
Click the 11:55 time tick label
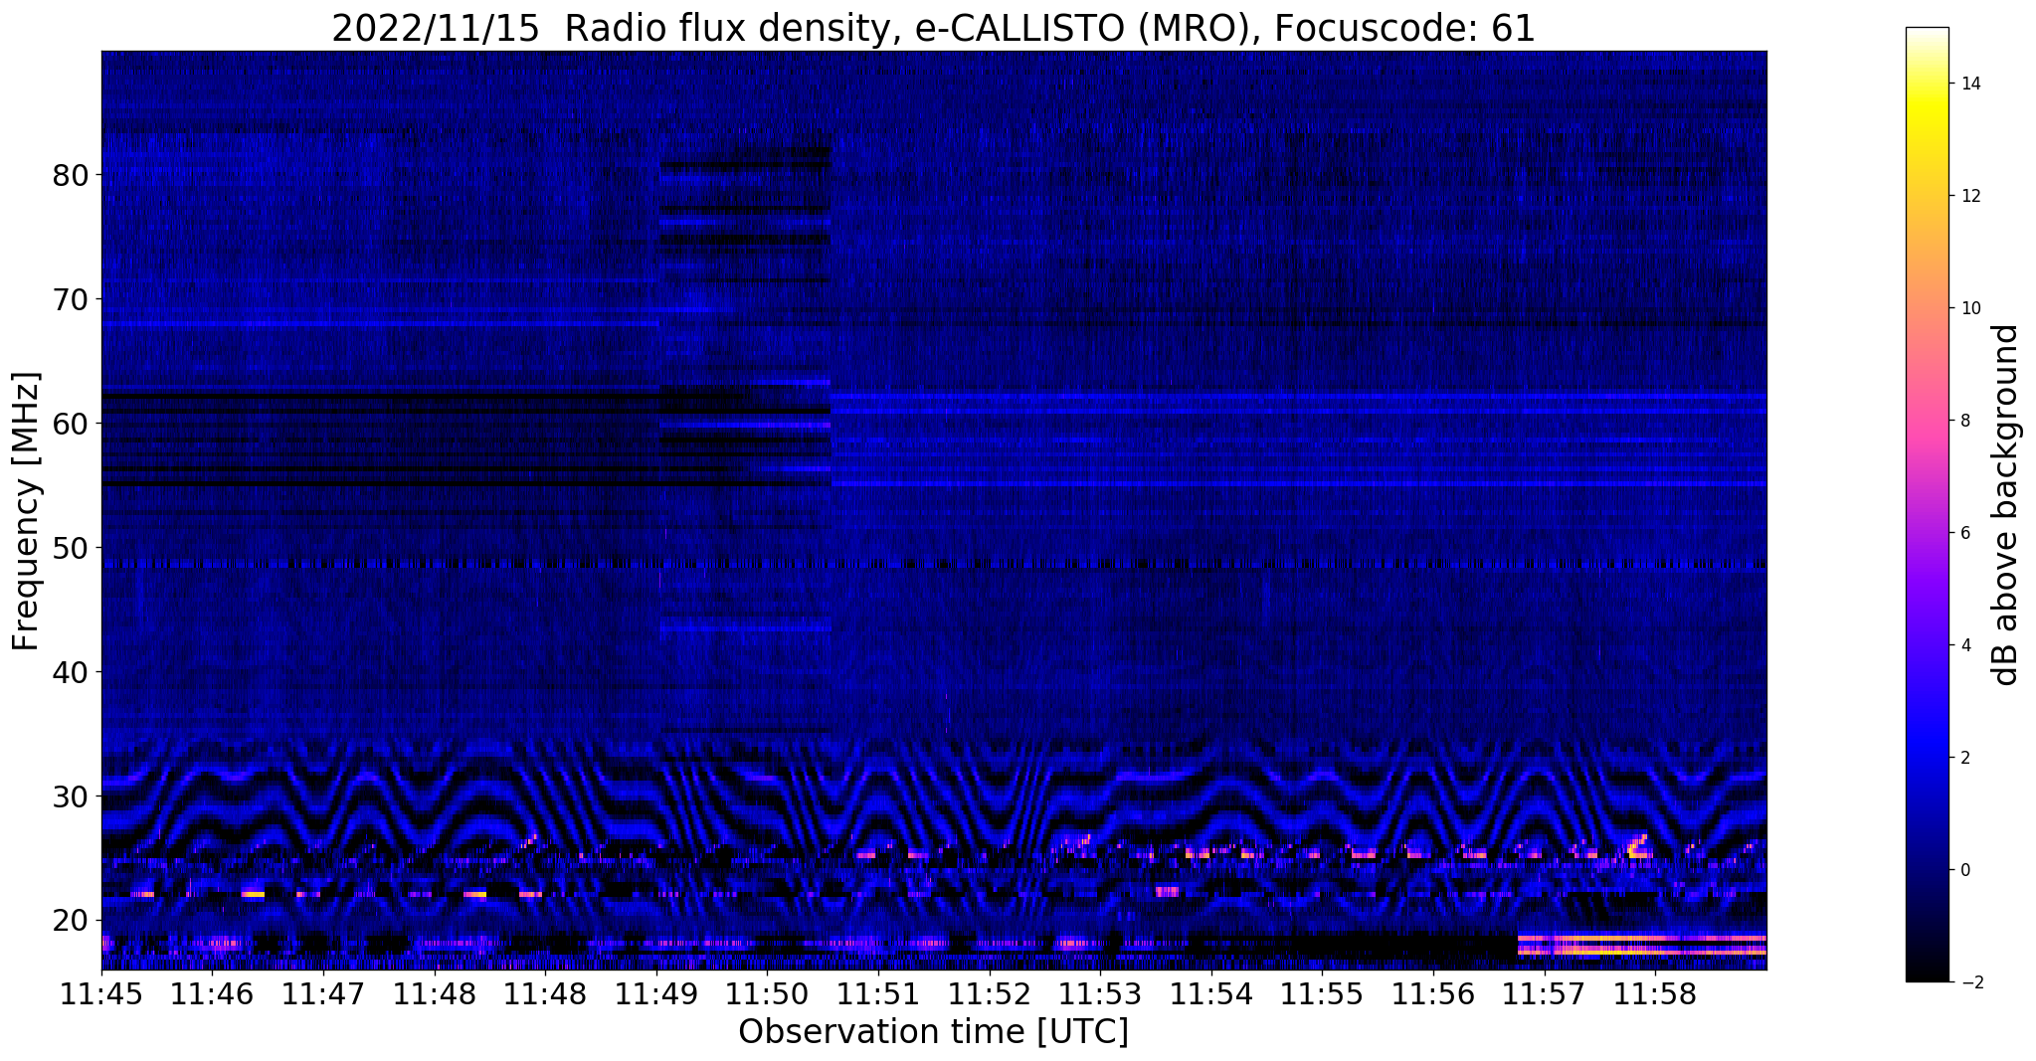click(1322, 994)
